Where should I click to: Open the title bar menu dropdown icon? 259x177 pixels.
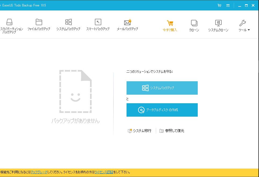coord(228,6)
